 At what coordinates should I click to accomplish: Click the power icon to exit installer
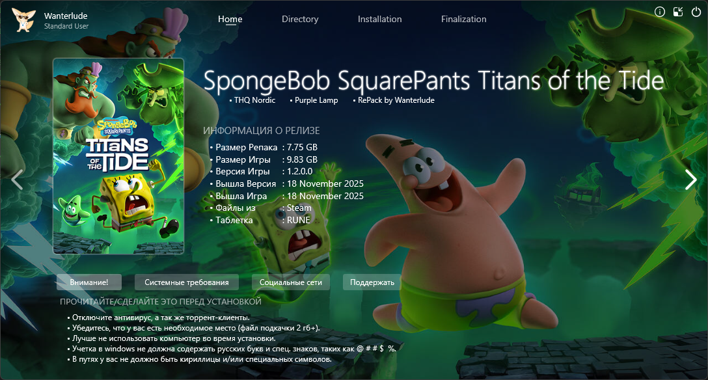696,12
